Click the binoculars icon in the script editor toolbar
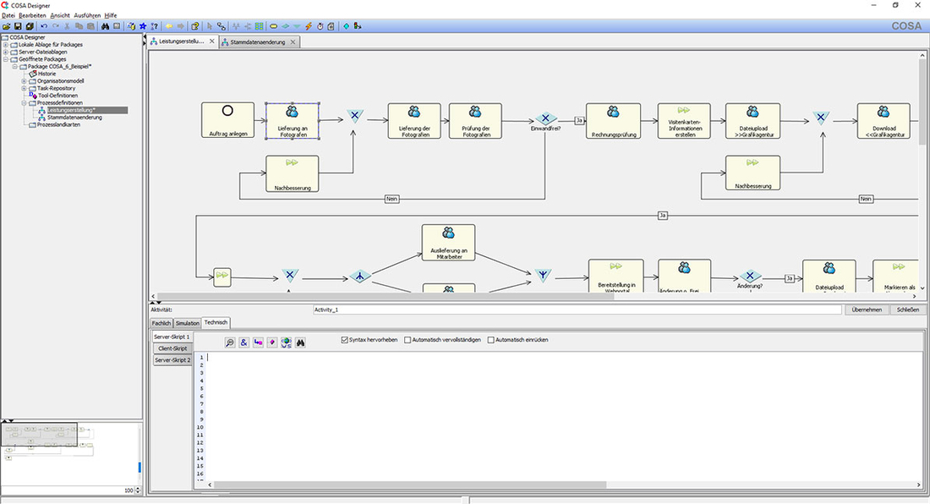 [299, 342]
